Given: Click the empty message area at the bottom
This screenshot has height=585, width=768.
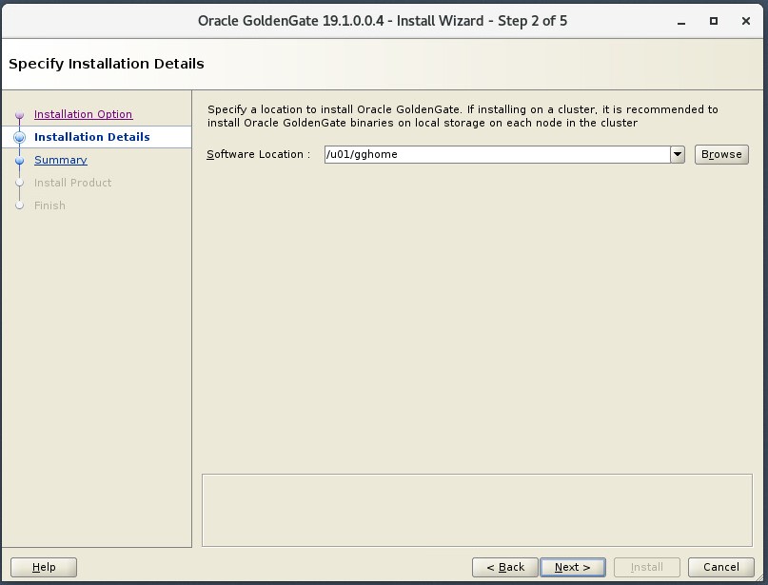Looking at the screenshot, I should click(x=477, y=510).
